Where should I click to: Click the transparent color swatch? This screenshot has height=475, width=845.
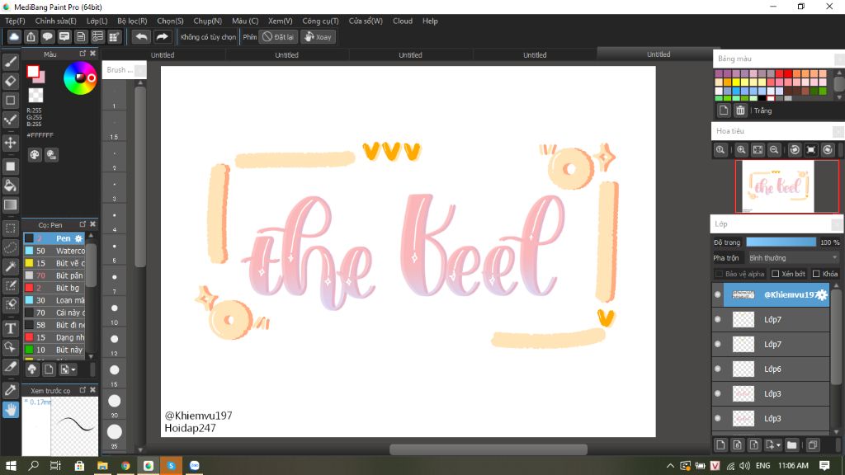(x=35, y=96)
